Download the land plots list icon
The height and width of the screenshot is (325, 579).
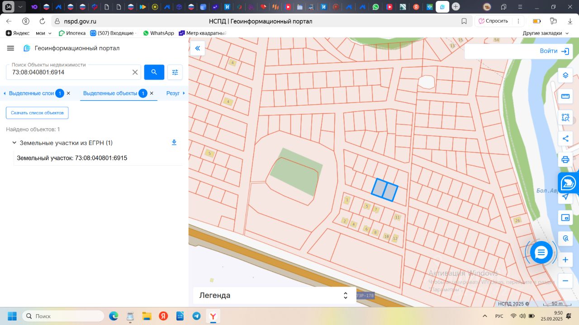pos(174,143)
